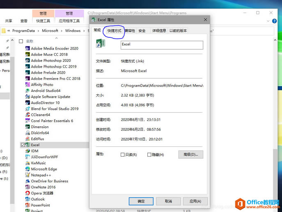Click Blend for Visual Studio 2019 icon
Viewport: 282px width, 212px height.
[28, 109]
